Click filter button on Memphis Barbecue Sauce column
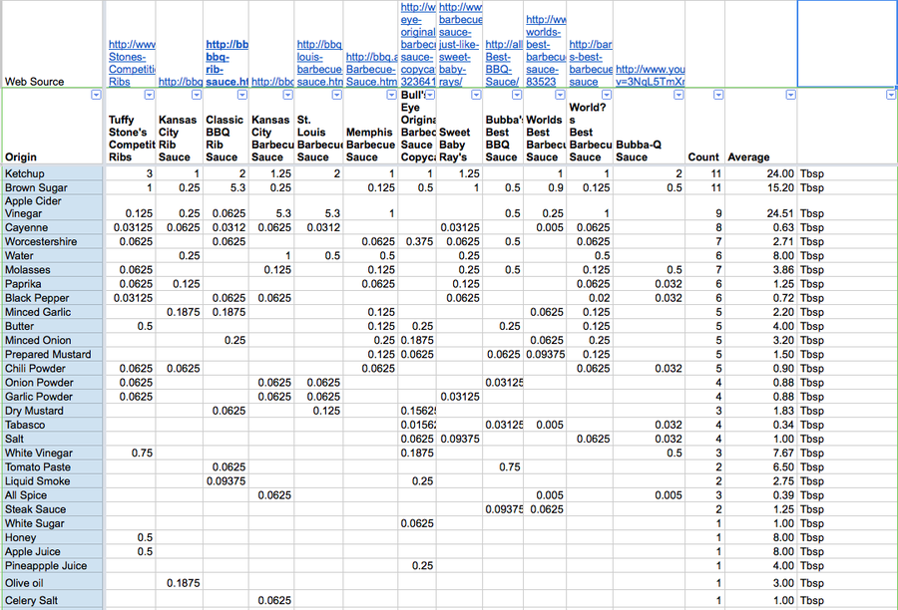Image resolution: width=898 pixels, height=610 pixels. (389, 95)
